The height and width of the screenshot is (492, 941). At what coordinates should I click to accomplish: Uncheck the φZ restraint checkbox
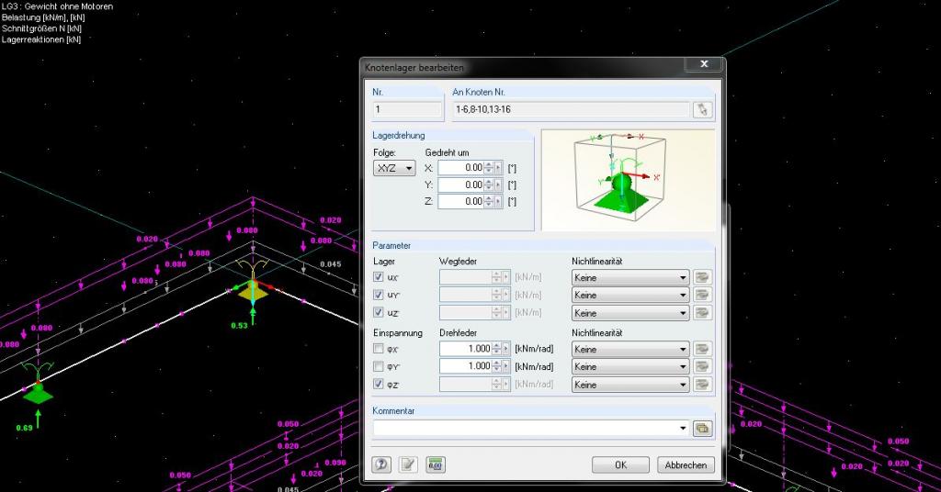coord(378,384)
